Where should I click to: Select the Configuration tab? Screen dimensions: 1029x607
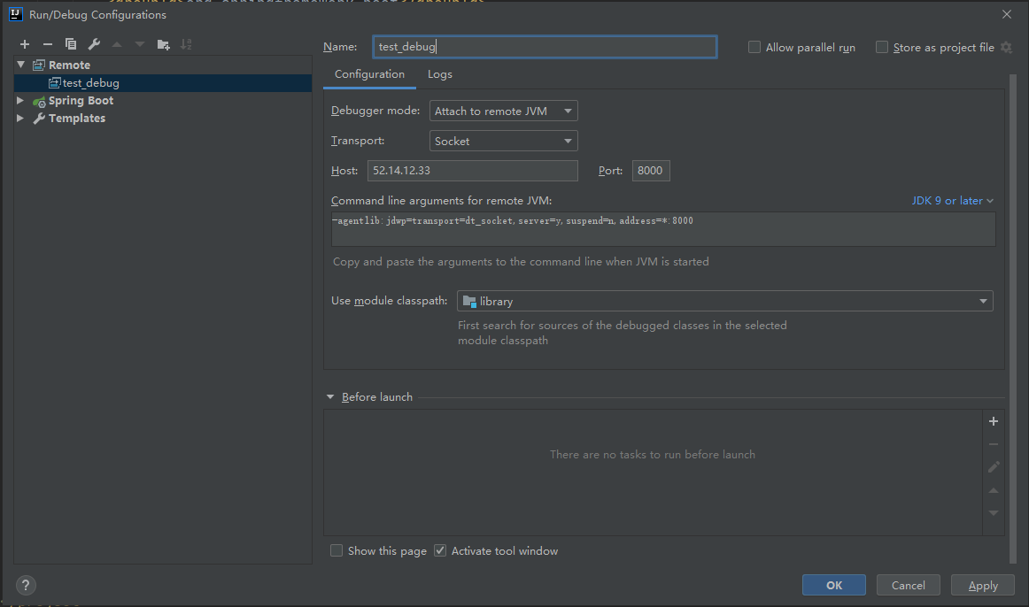coord(369,74)
